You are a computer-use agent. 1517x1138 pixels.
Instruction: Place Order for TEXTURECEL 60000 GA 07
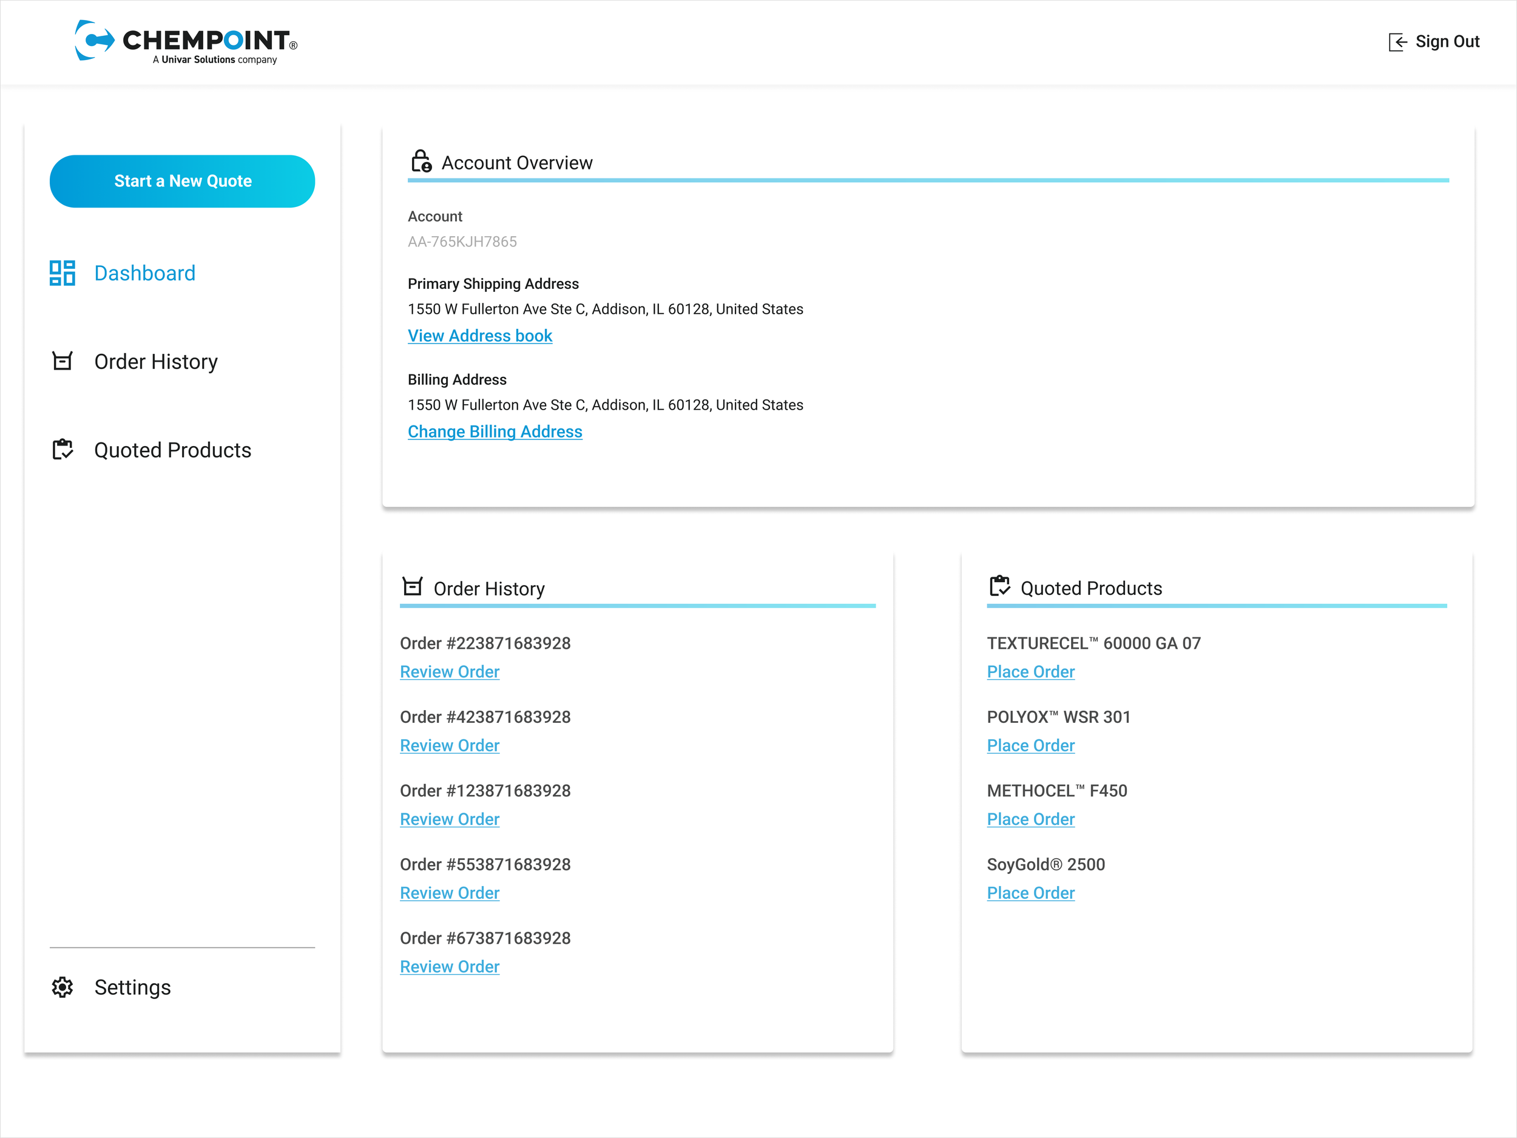pos(1031,671)
